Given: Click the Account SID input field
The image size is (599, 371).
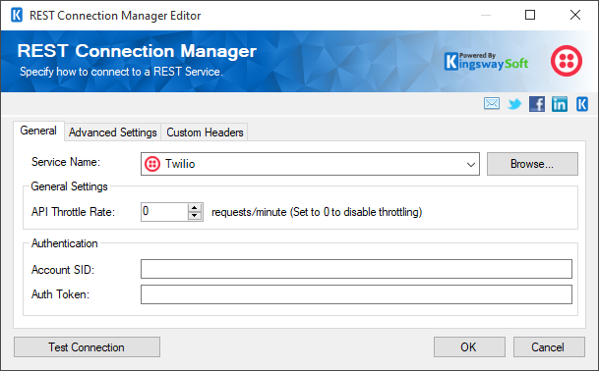Looking at the screenshot, I should (x=356, y=269).
